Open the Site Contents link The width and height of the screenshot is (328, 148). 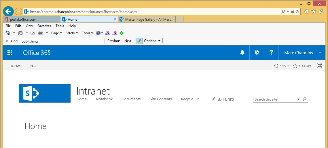(161, 99)
